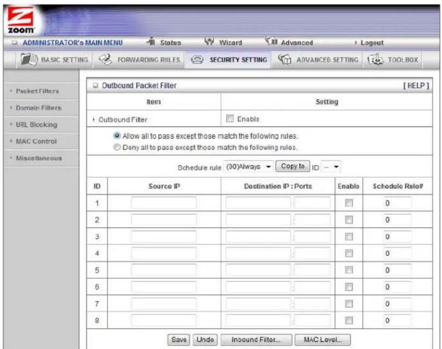Image resolution: width=442 pixels, height=349 pixels.
Task: Click Destination IP field for rule 4
Action: [x=258, y=254]
